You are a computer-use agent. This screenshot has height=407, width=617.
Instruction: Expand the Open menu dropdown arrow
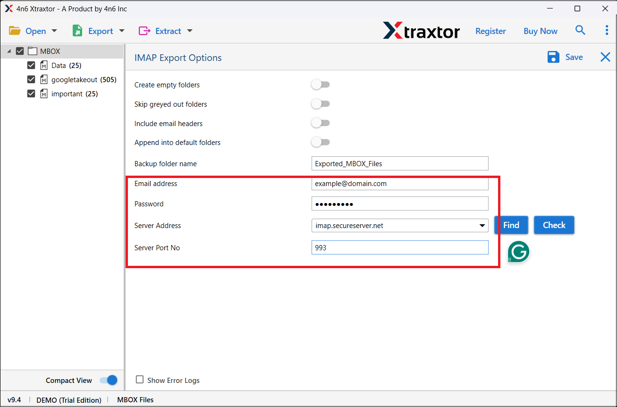pyautogui.click(x=54, y=31)
